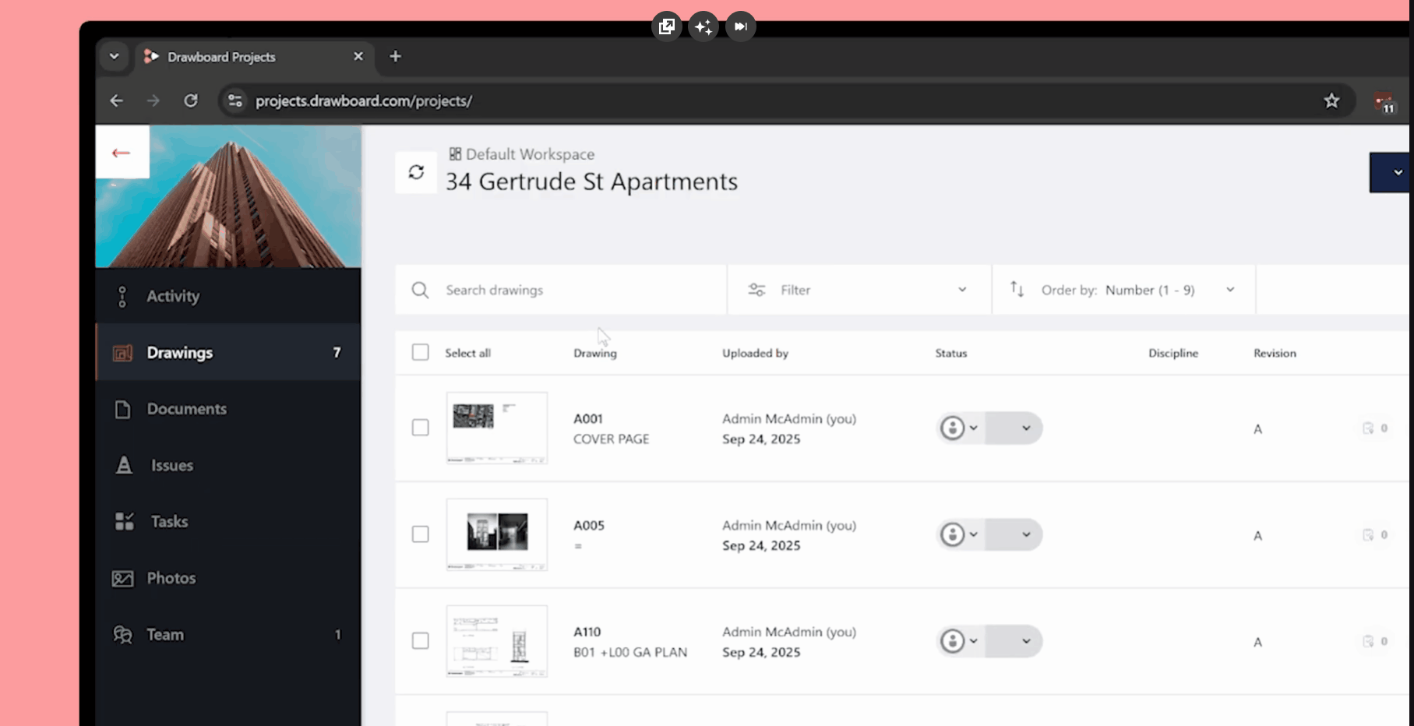
Task: Click the Issues marker icon
Action: [124, 465]
